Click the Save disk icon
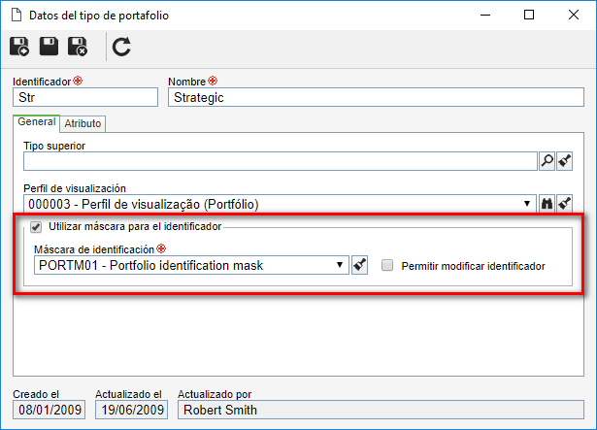The image size is (597, 430). tap(49, 47)
